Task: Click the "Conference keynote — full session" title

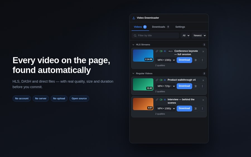Action: pyautogui.click(x=186, y=53)
